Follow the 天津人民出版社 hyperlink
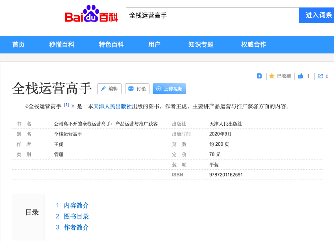The image size is (334, 242). pyautogui.click(x=113, y=106)
